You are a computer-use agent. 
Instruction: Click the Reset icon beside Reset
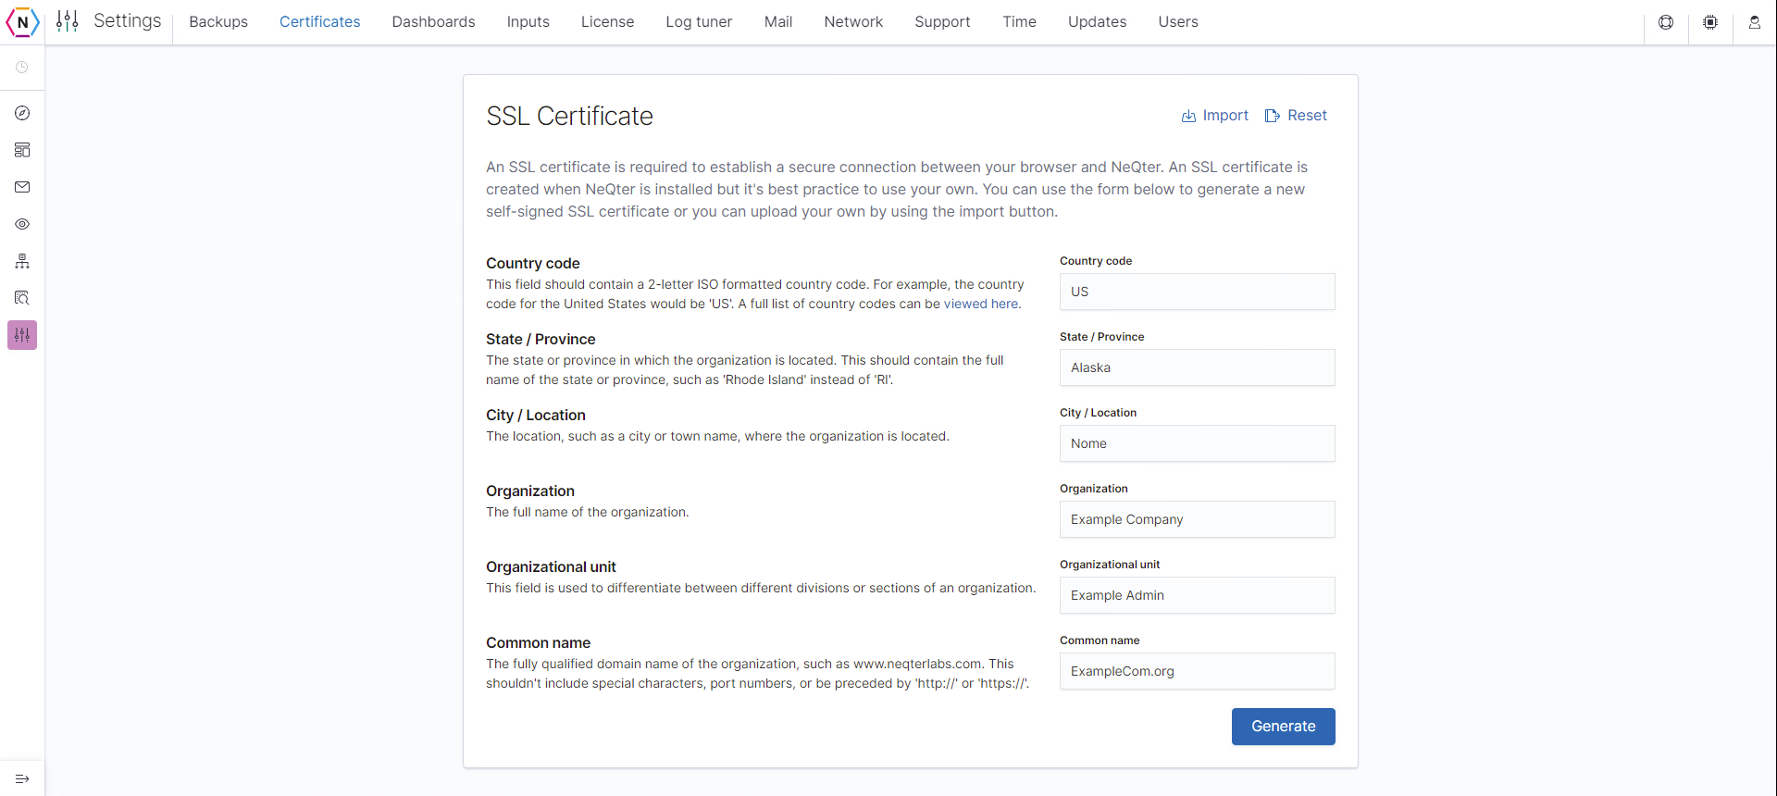point(1273,116)
